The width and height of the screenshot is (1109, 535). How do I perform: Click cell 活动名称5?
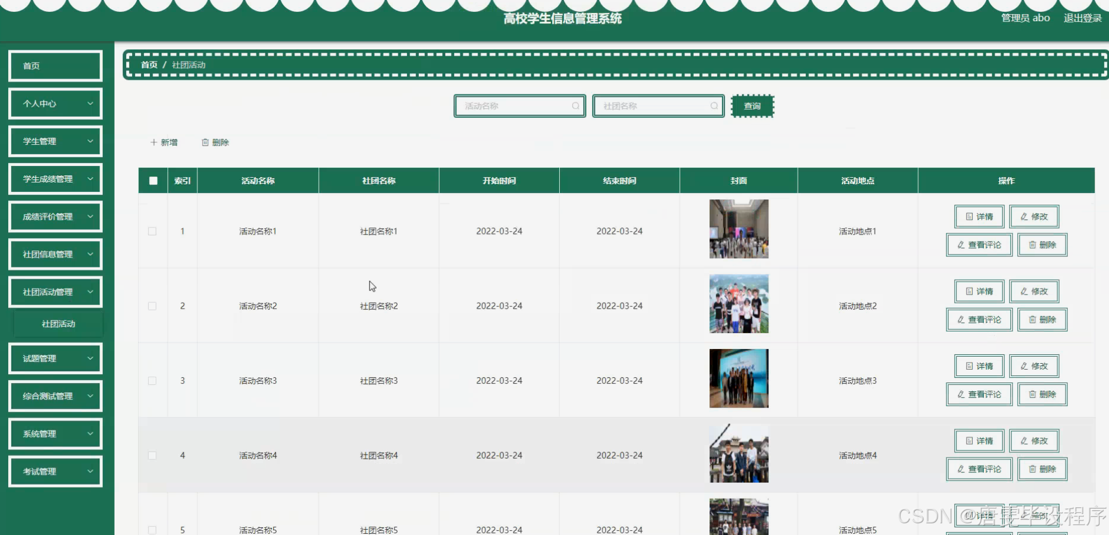click(x=258, y=530)
